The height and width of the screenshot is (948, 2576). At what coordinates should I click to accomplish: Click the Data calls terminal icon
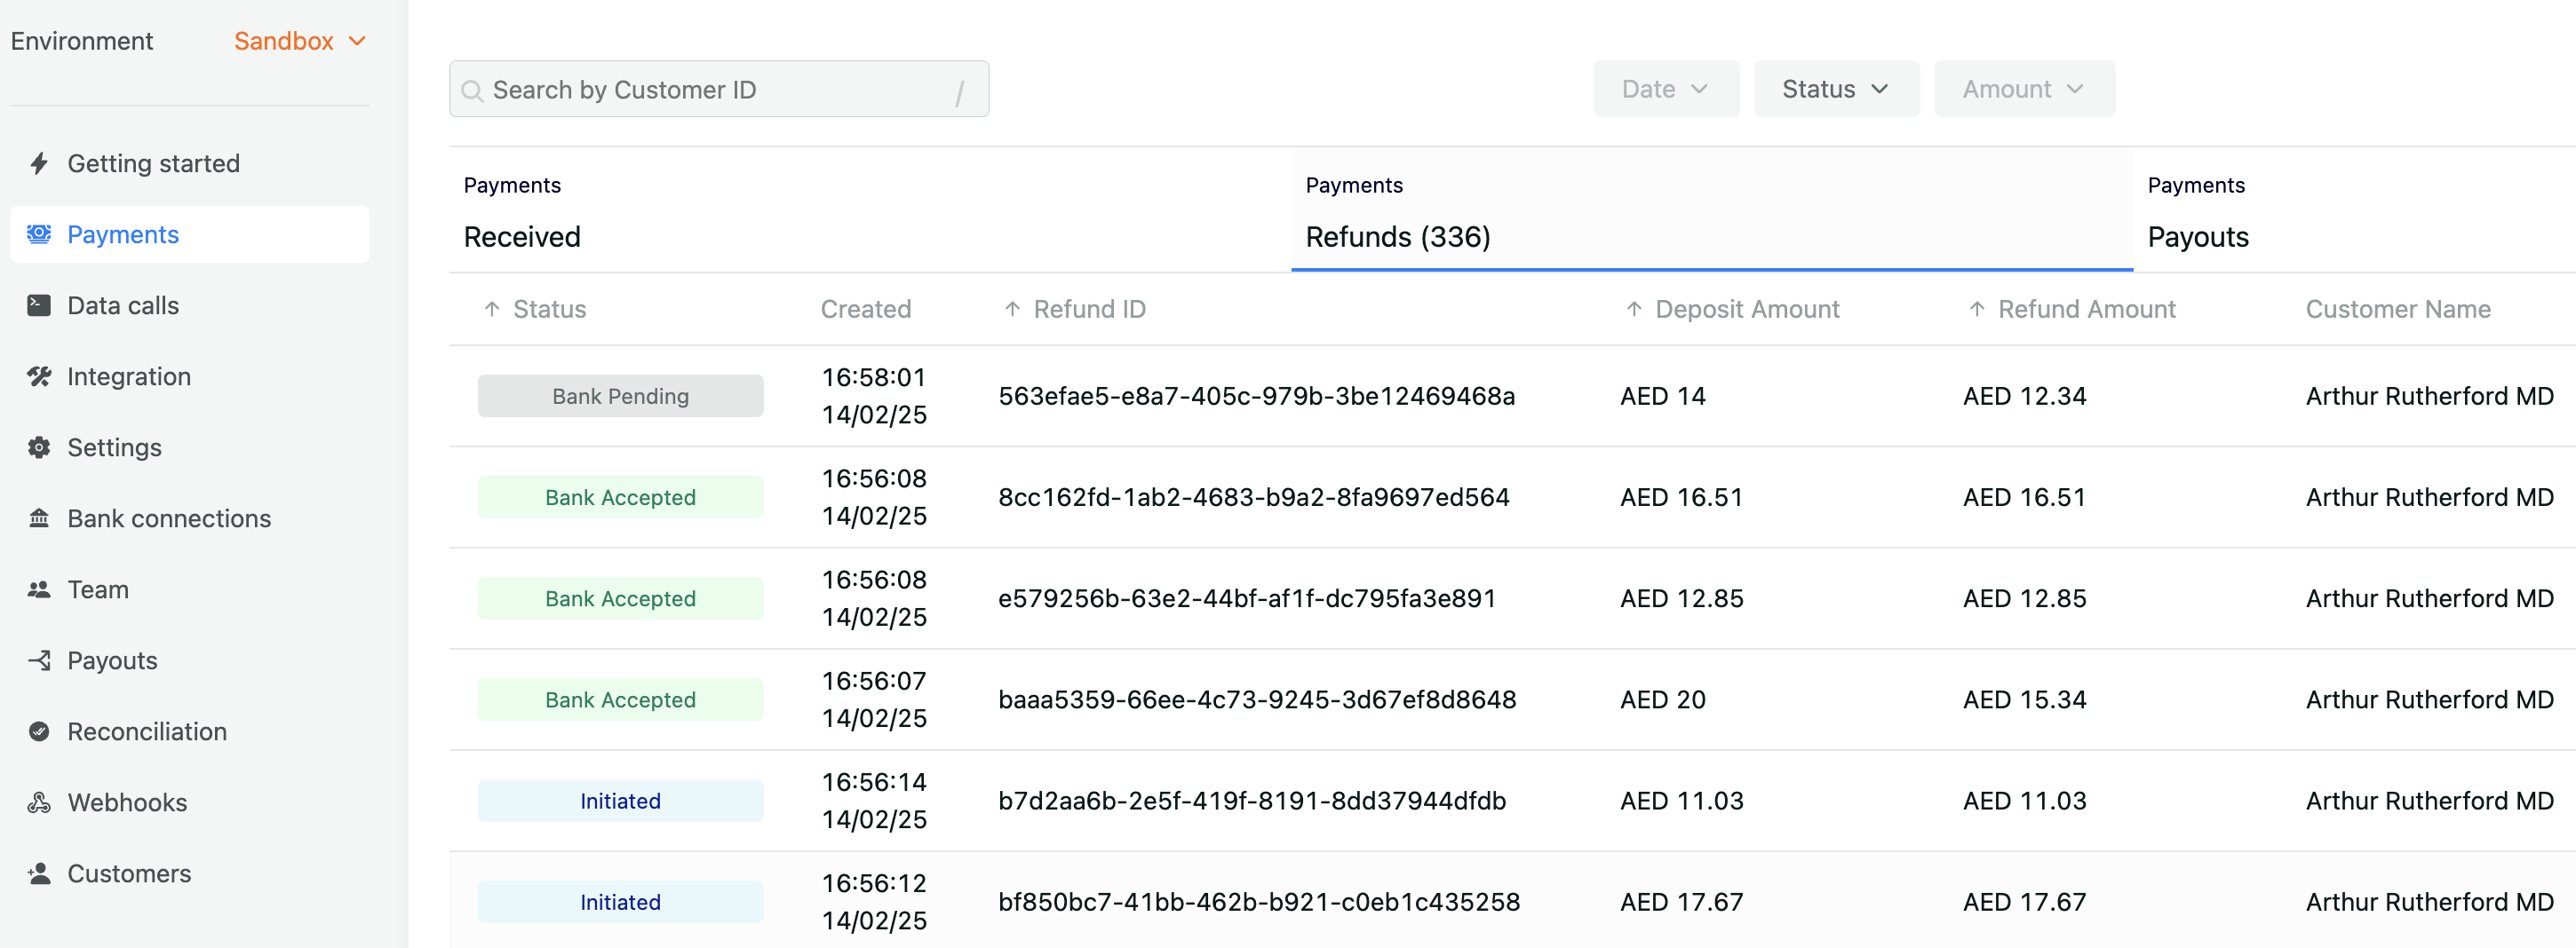pyautogui.click(x=39, y=304)
